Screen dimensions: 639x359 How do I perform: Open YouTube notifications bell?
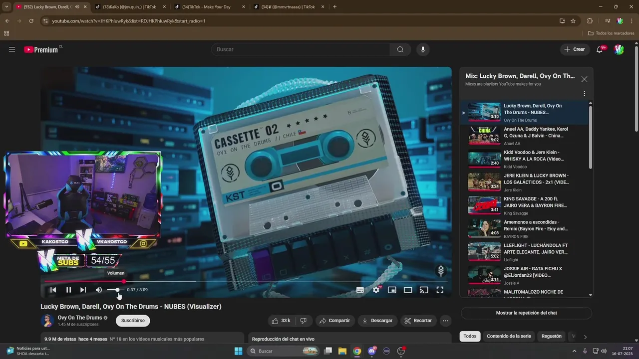tap(600, 49)
